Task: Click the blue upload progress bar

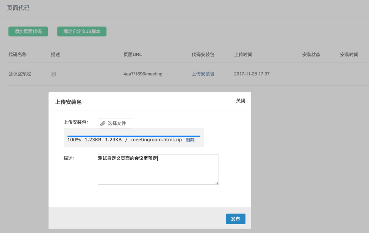Action: pyautogui.click(x=134, y=136)
